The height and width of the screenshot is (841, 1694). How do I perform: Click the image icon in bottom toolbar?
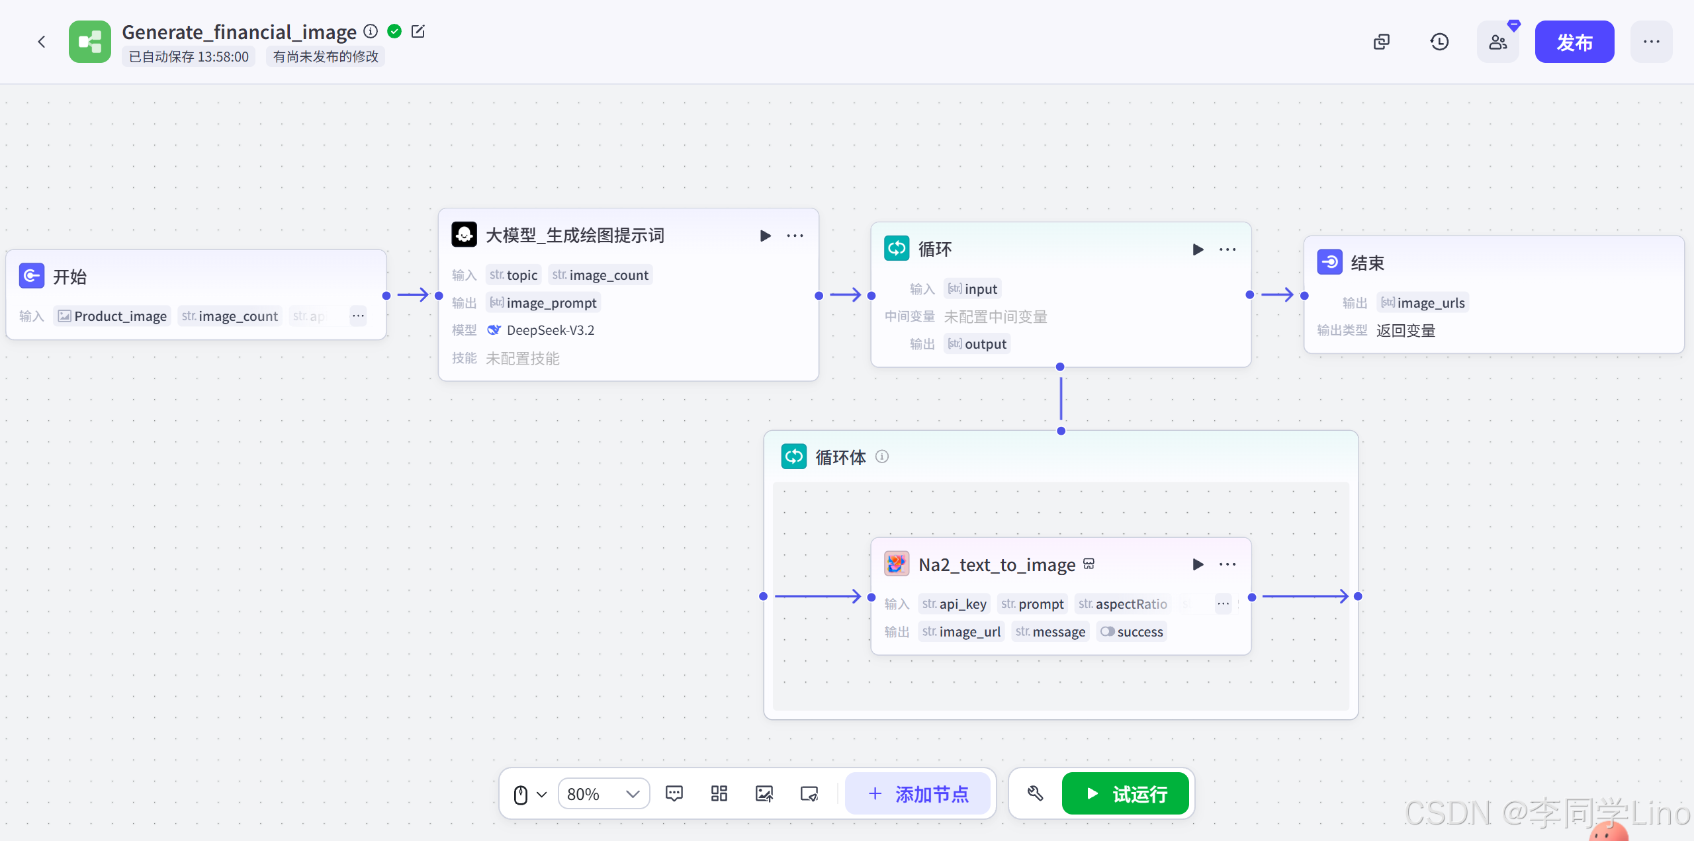[764, 793]
